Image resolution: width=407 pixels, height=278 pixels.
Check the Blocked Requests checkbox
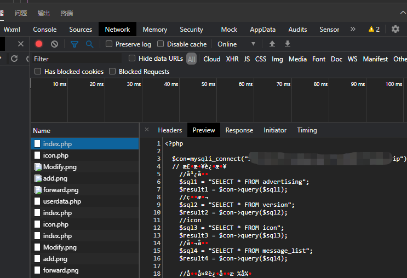coord(112,71)
